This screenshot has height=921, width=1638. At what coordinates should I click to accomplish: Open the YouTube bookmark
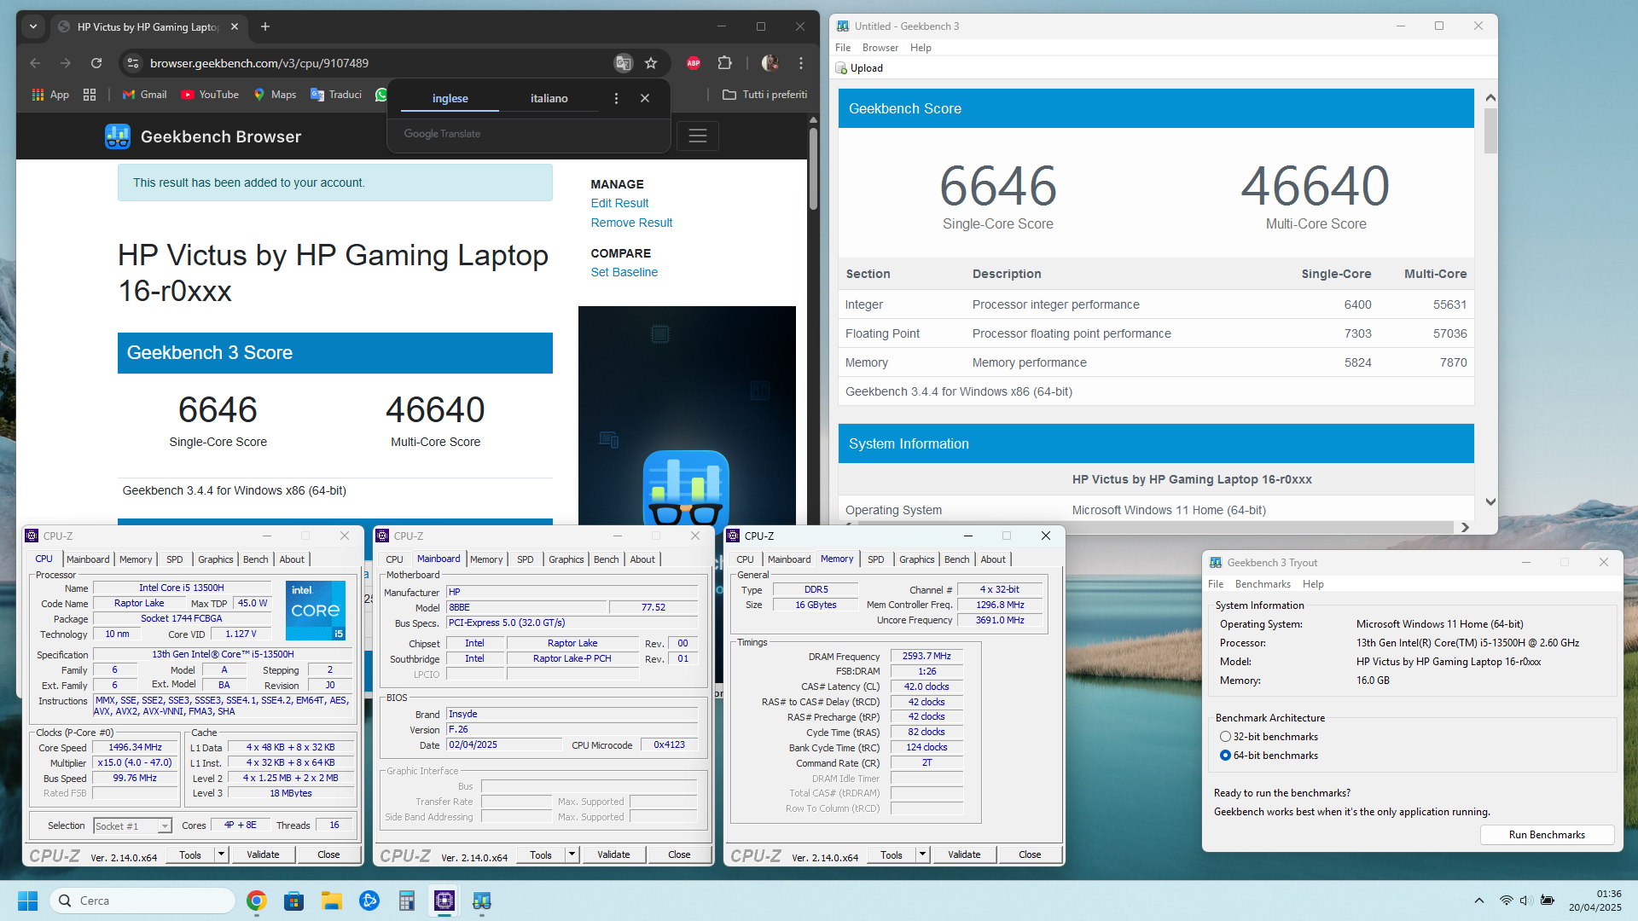pos(210,95)
